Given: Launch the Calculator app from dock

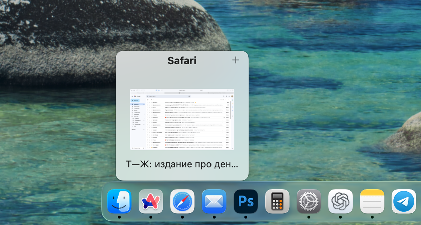Looking at the screenshot, I should point(277,201).
